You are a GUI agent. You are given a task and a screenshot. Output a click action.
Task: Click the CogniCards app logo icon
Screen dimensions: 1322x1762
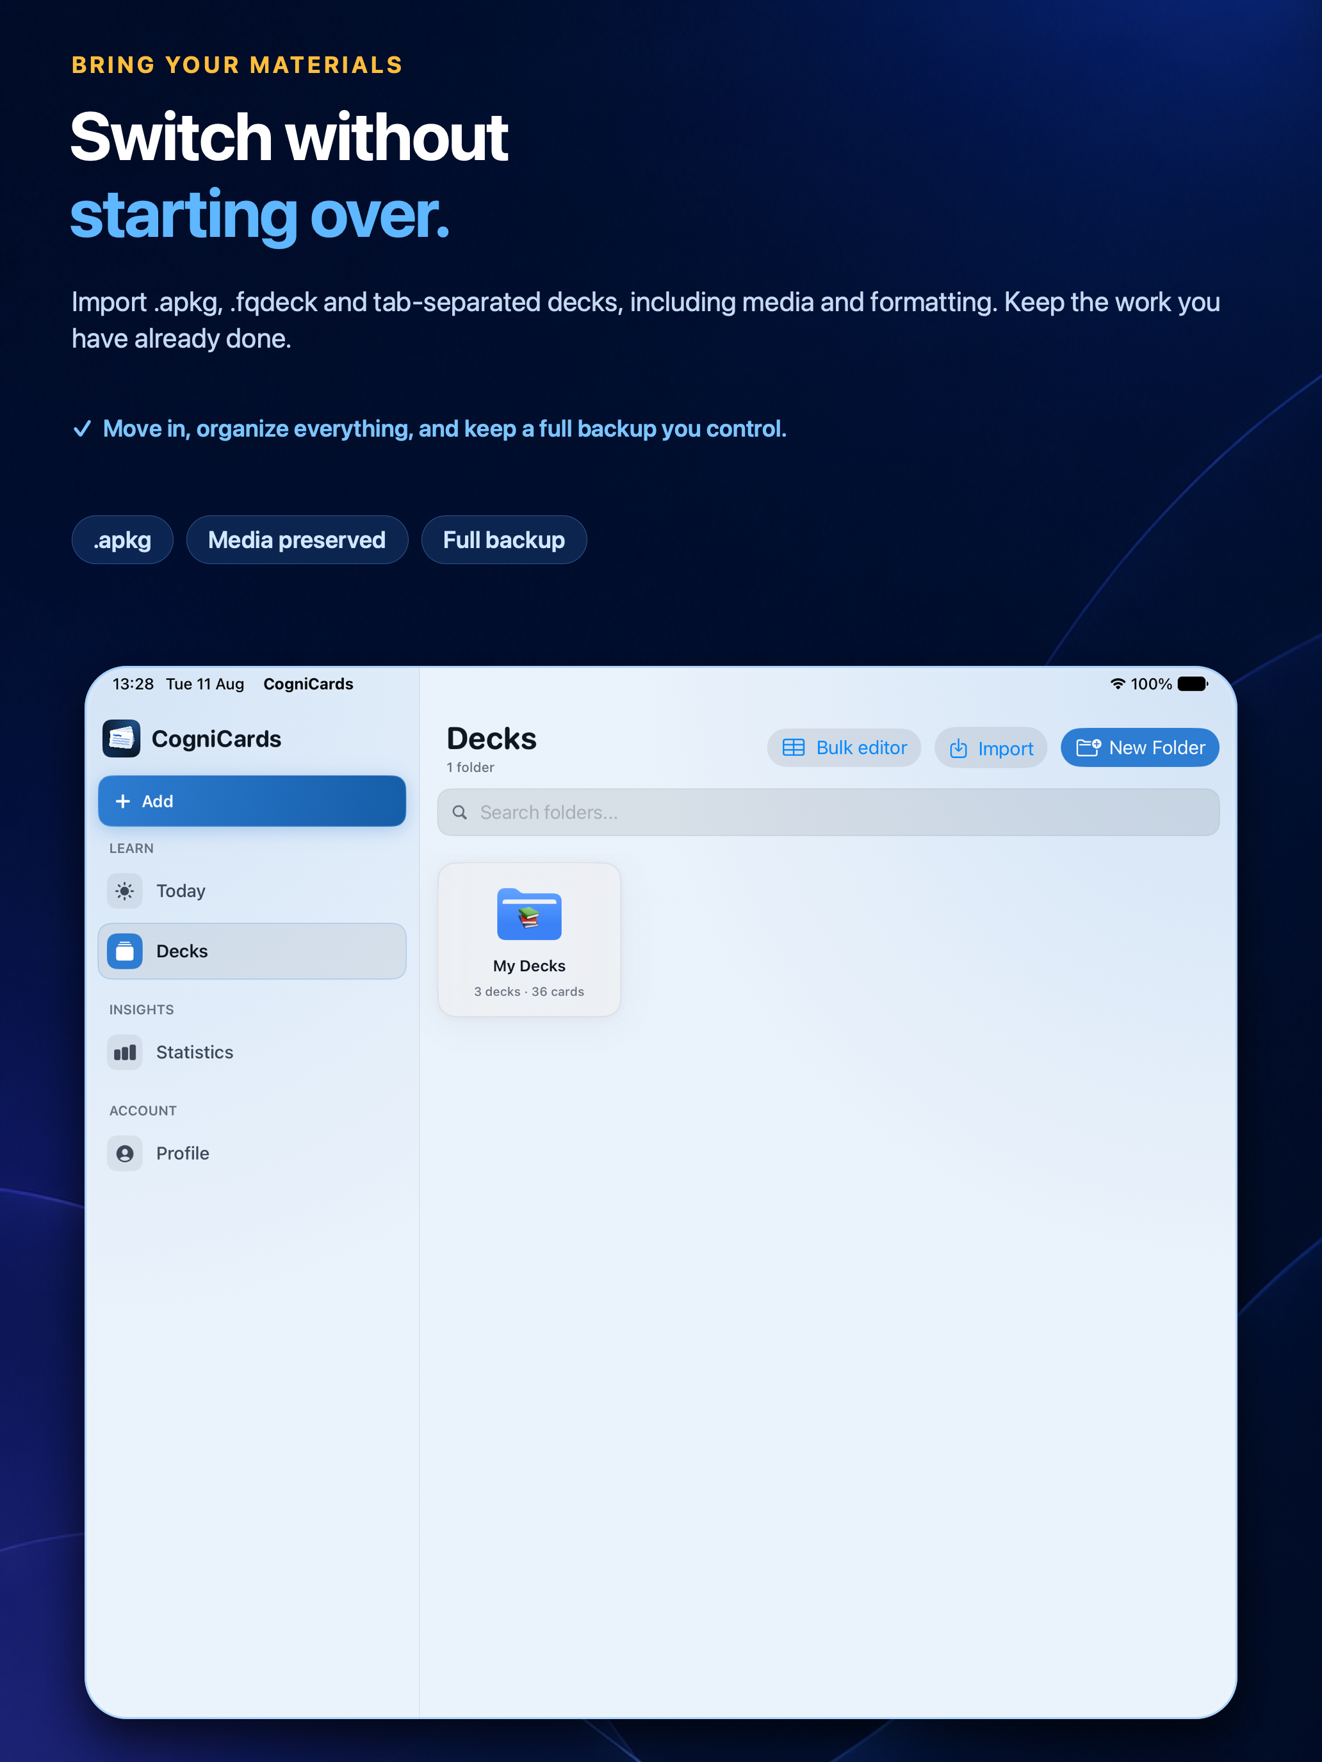(x=121, y=738)
